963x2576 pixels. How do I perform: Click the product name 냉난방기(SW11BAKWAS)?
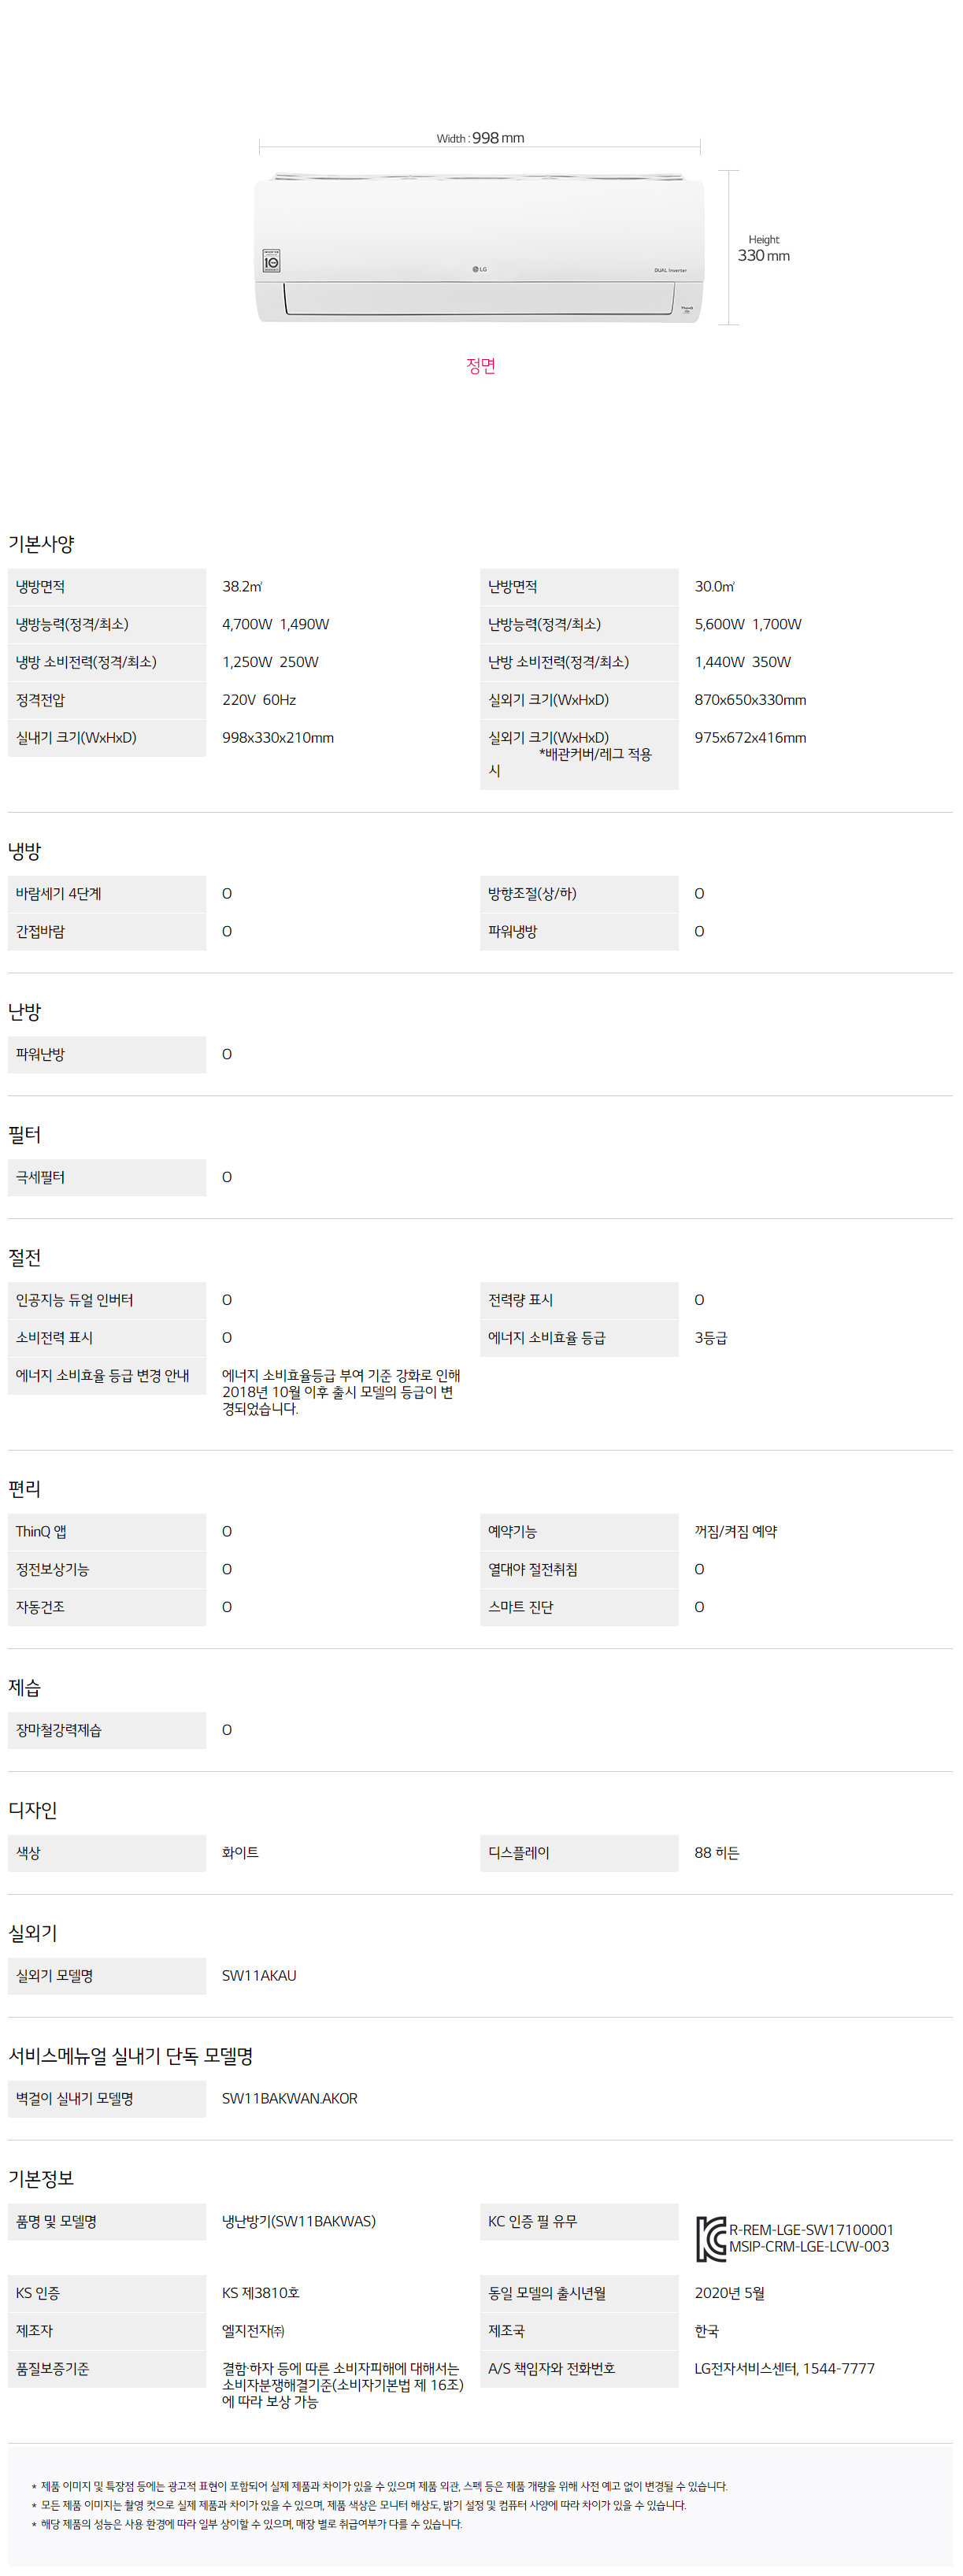pos(299,2221)
